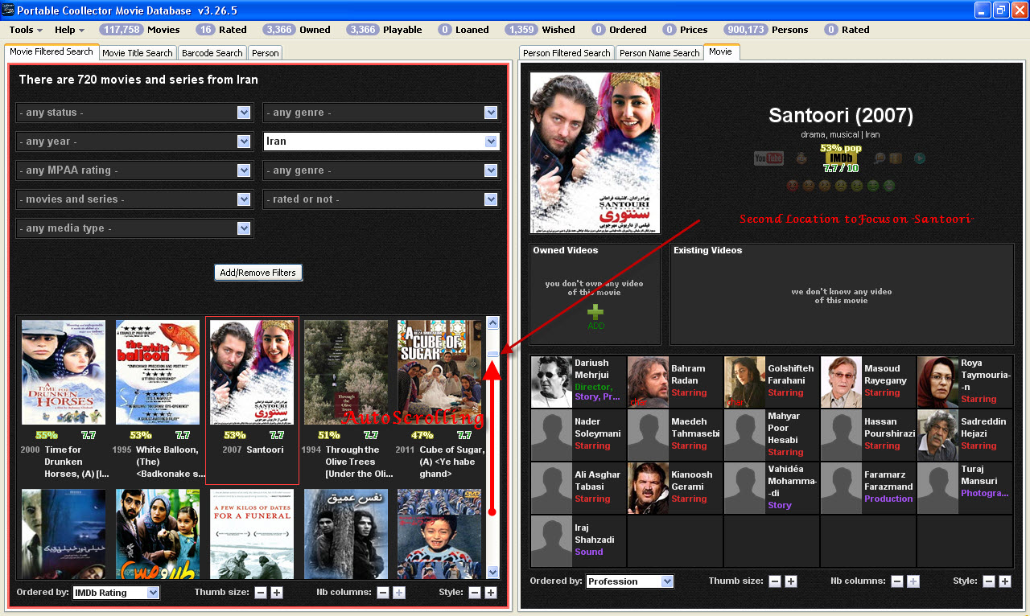This screenshot has width=1030, height=616.
Task: Open the 'any media type' dropdown
Action: coord(134,228)
